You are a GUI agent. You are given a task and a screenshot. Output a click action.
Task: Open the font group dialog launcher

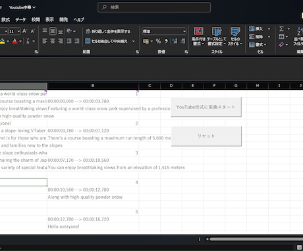pyautogui.click(x=36, y=52)
